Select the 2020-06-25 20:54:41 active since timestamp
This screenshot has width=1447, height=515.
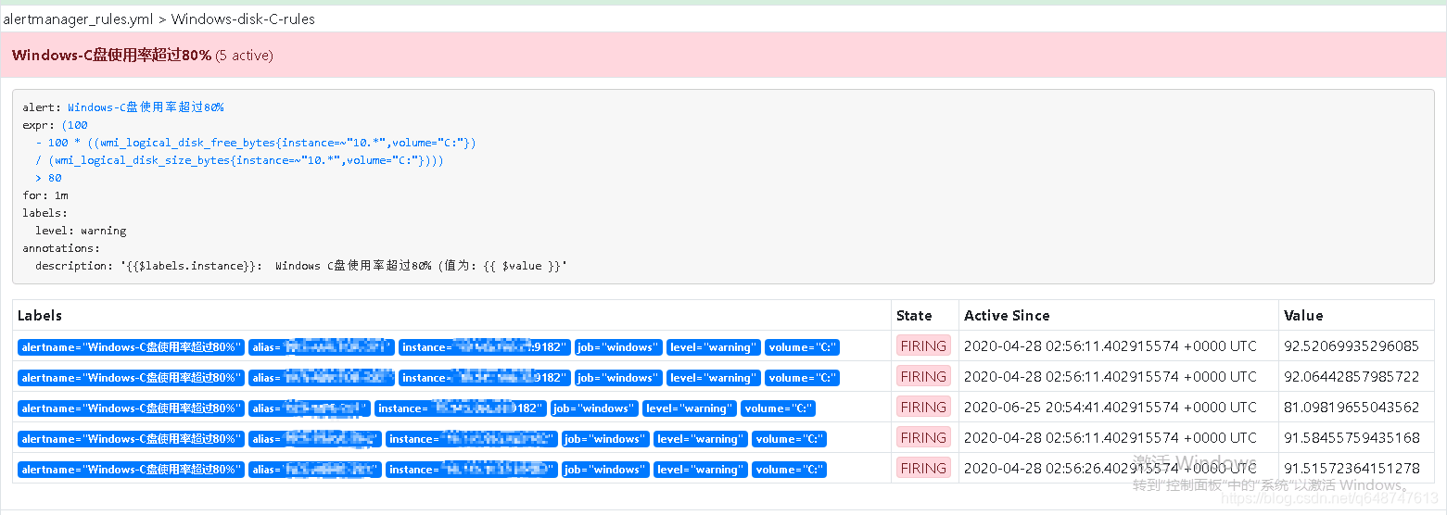point(1111,408)
